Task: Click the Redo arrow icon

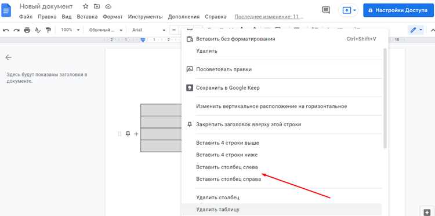Action: 17,30
